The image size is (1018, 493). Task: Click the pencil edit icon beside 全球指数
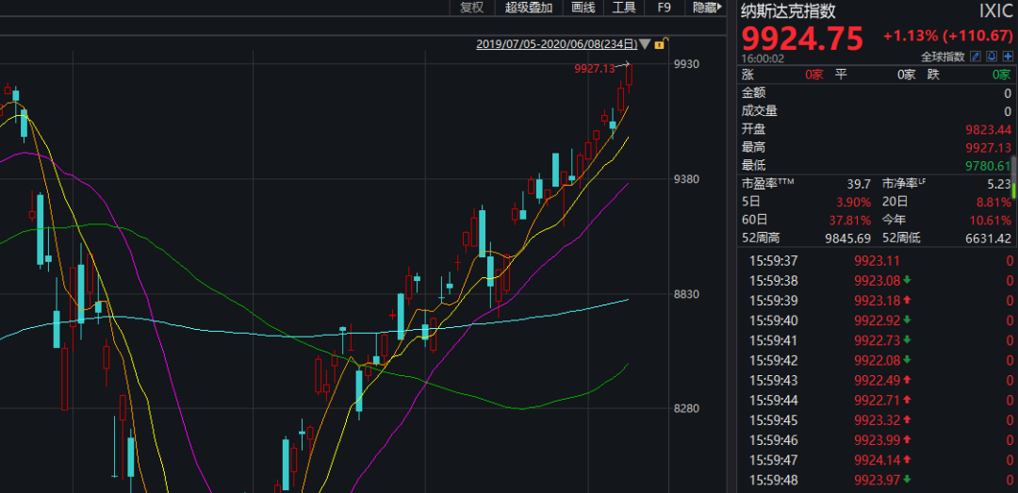[x=977, y=57]
